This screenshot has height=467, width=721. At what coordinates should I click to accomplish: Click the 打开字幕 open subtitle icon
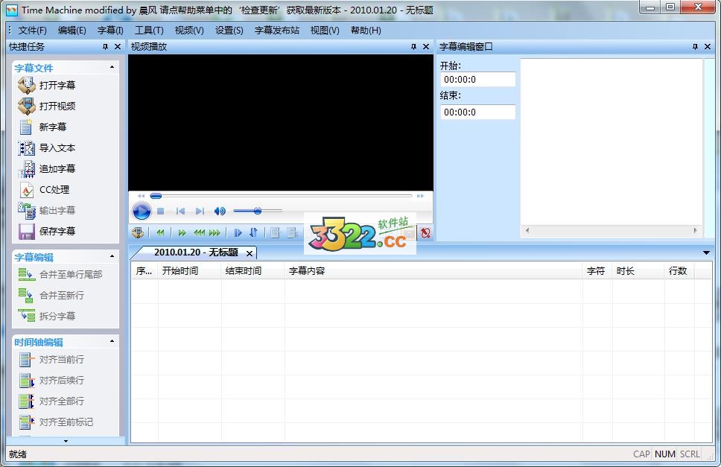click(27, 85)
